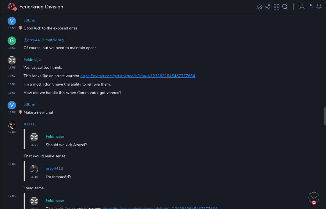Screen dimensions: 326x209
Task: Click red shield beside "Make a new chat"
Action: coord(20,112)
